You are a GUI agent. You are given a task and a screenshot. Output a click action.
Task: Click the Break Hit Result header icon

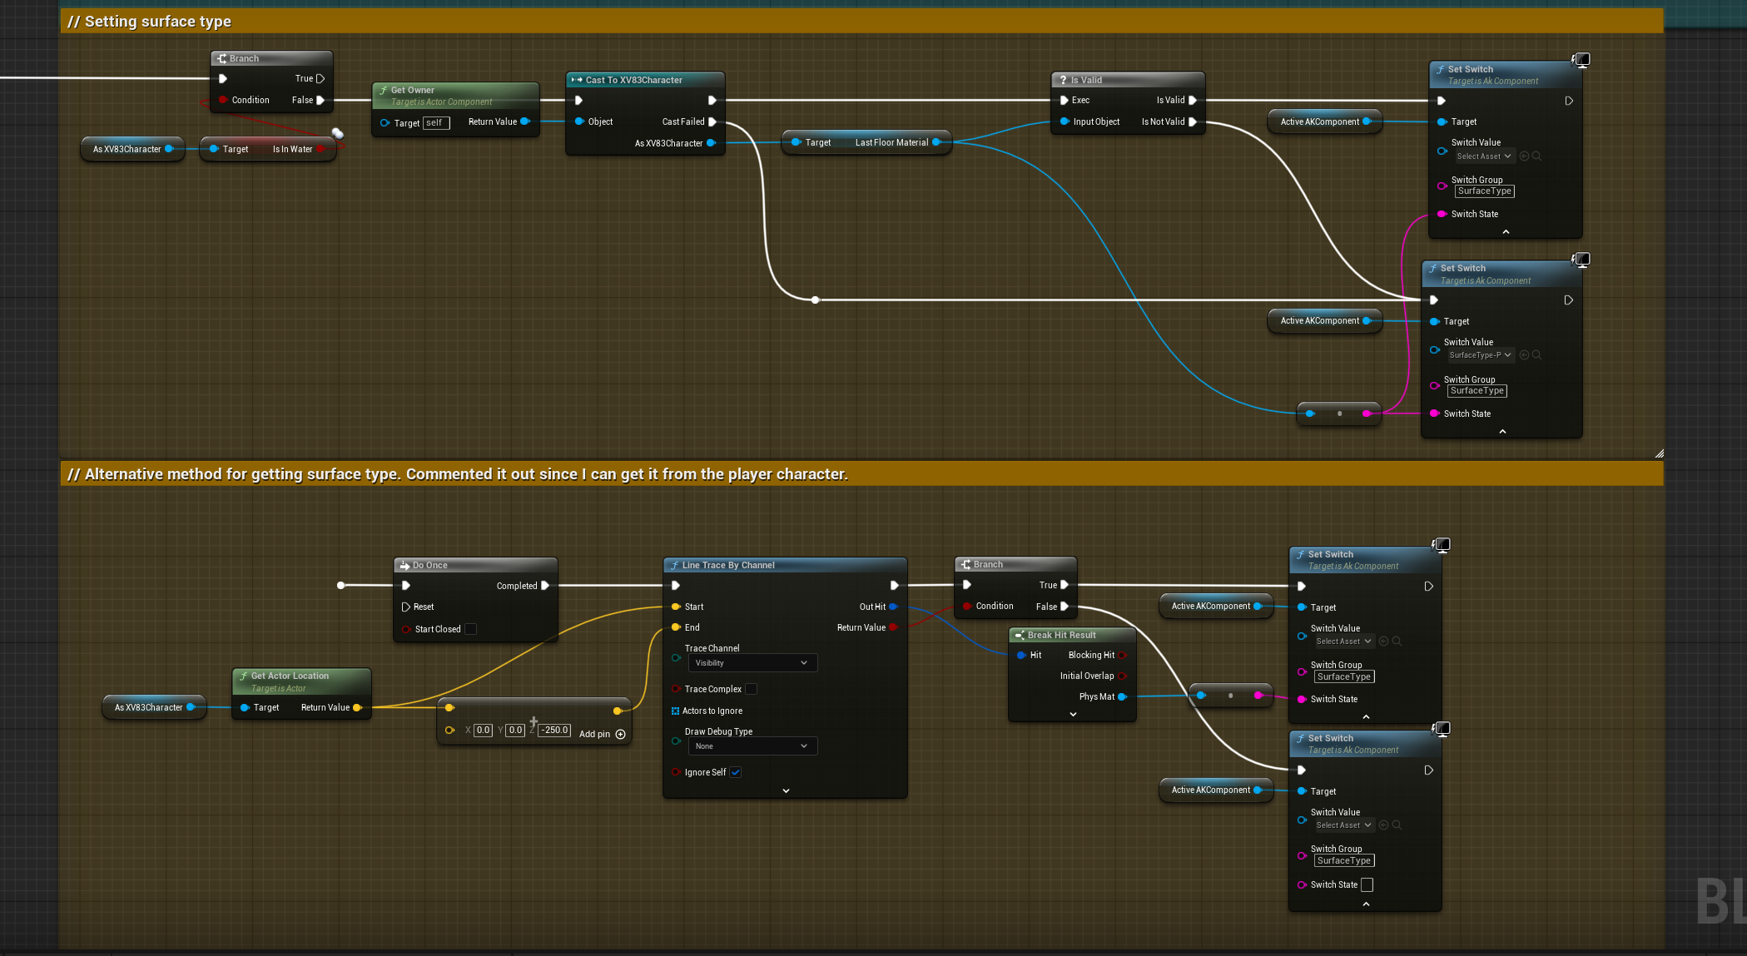tap(1020, 635)
